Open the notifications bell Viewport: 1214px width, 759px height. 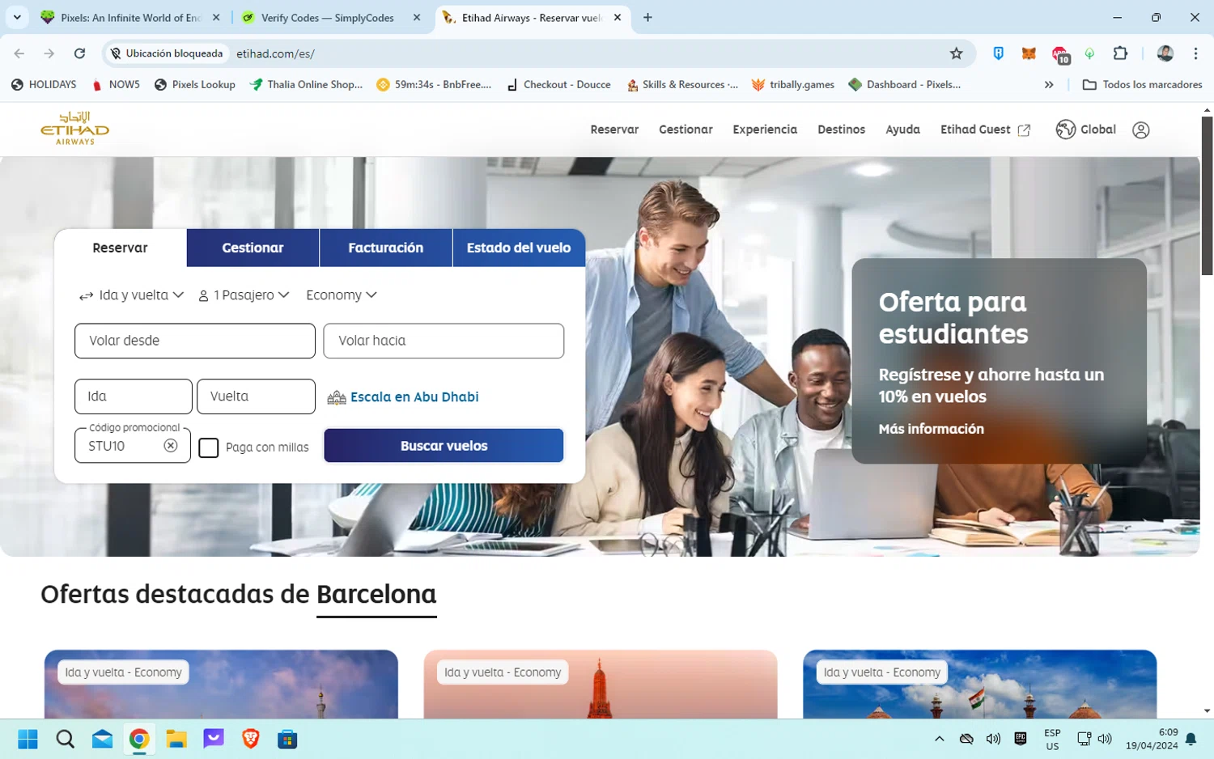coord(1191,739)
